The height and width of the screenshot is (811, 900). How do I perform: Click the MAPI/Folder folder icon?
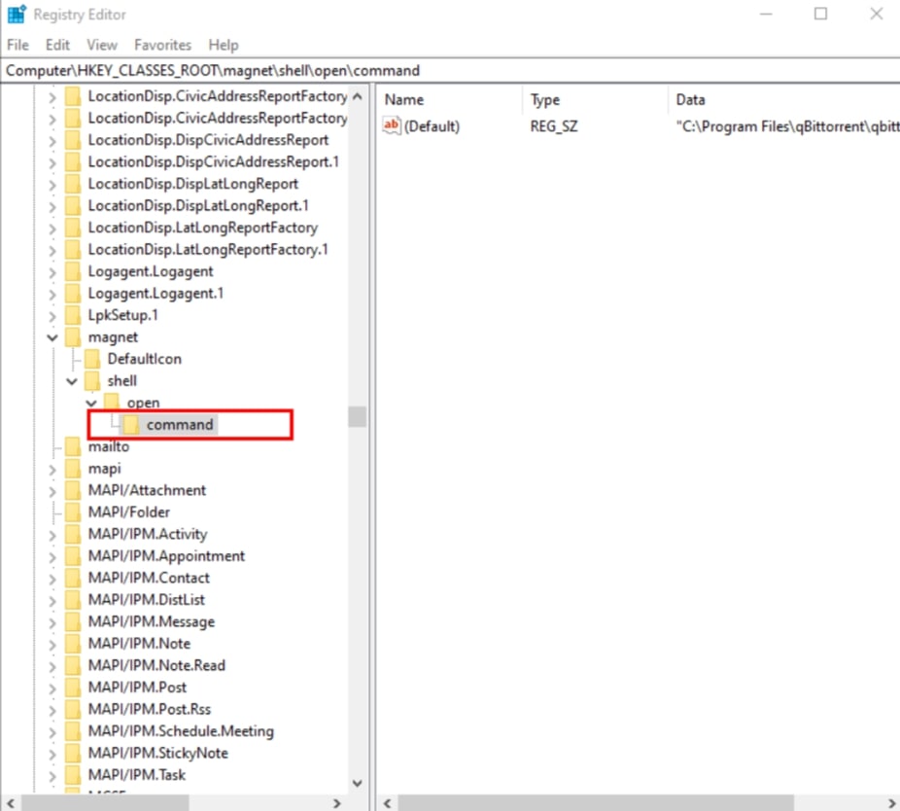[x=73, y=512]
